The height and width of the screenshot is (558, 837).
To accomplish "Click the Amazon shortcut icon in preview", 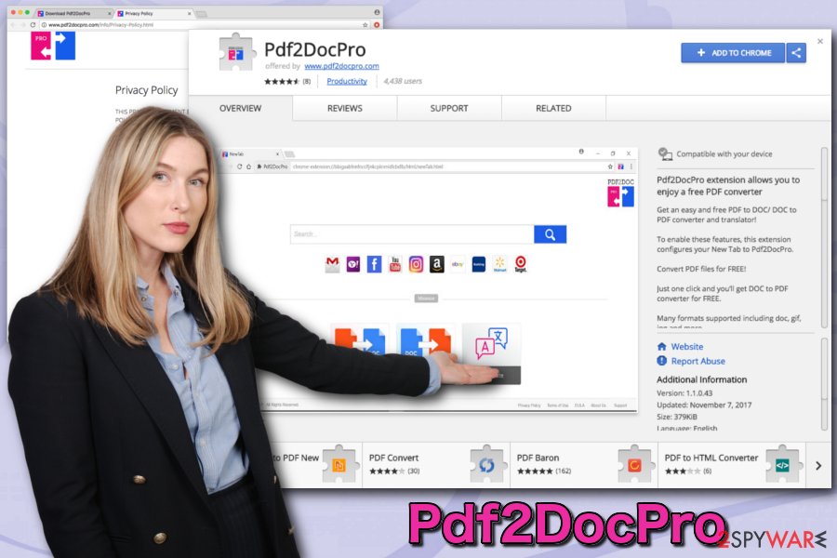I will pyautogui.click(x=437, y=264).
